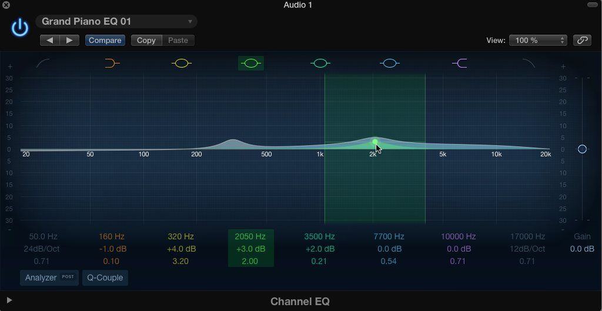Viewport: 602px width, 311px height.
Task: Select the green band control point at 2k
Action: click(375, 142)
